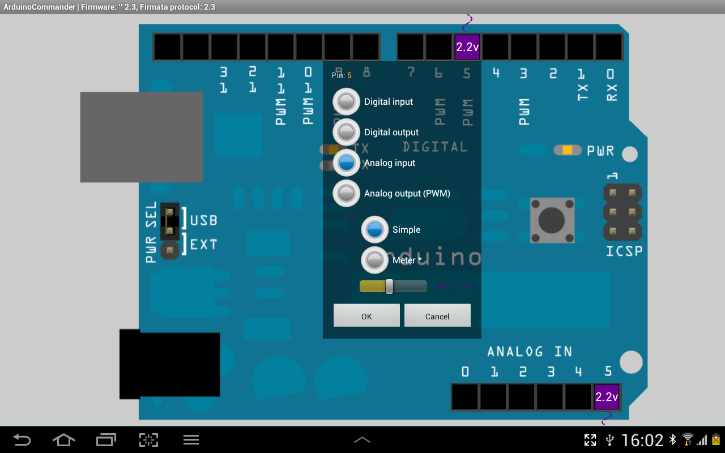Open the menu icon in navigation bar
The image size is (725, 453).
[191, 440]
